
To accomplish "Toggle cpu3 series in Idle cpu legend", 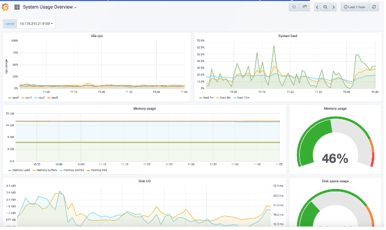I will (x=52, y=98).
